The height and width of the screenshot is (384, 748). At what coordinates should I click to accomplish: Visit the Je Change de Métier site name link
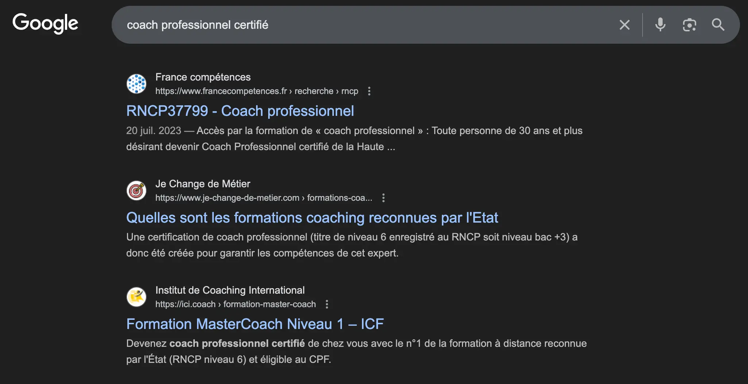click(x=203, y=184)
